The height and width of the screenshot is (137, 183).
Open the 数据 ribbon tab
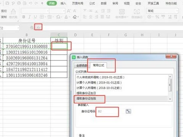click(104, 3)
